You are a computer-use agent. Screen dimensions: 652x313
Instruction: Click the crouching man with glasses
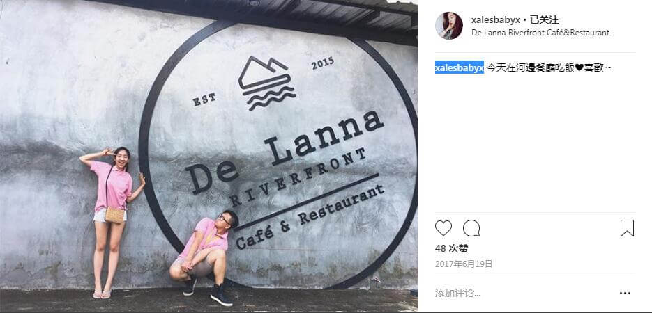(x=204, y=258)
